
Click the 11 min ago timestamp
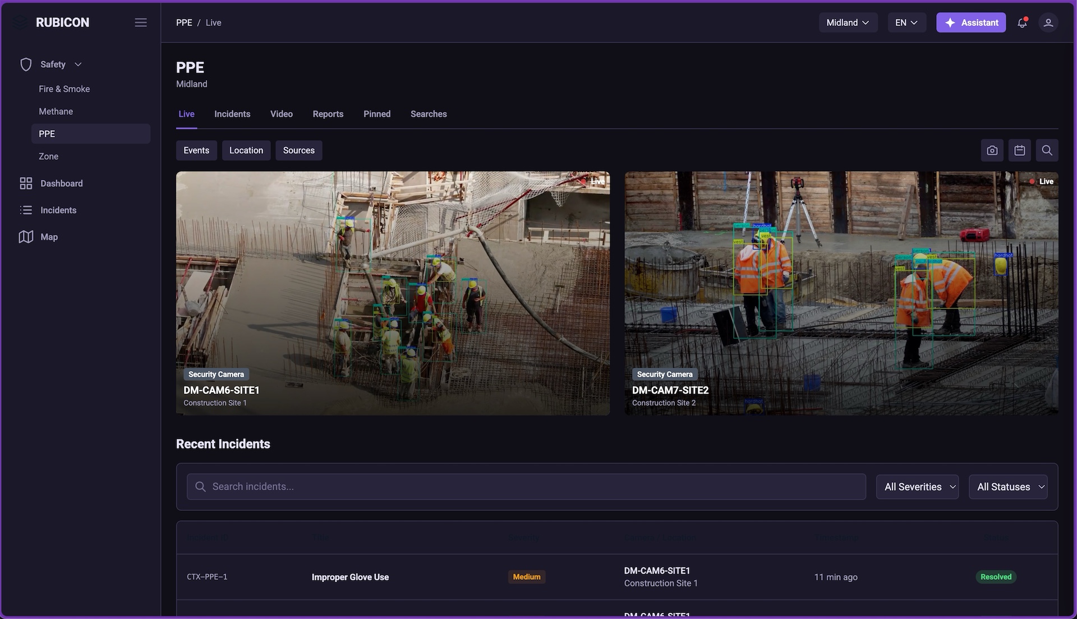pyautogui.click(x=836, y=577)
